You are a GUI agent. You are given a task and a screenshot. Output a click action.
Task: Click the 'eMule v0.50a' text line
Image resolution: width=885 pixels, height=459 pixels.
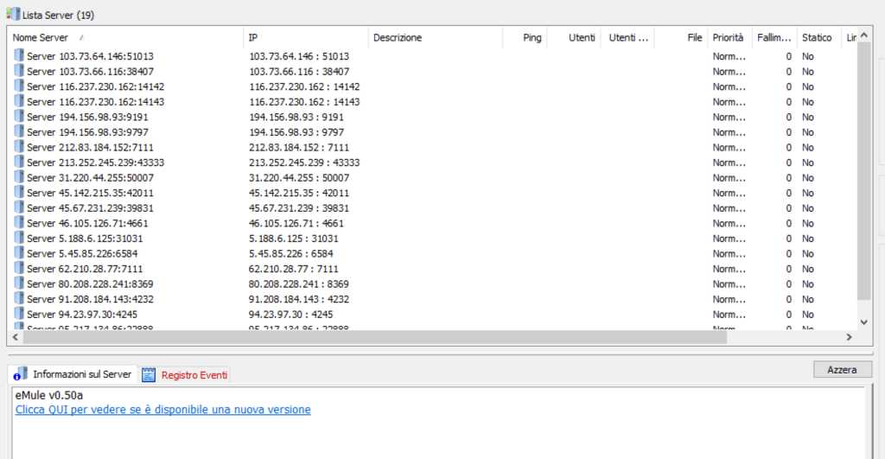pos(49,395)
